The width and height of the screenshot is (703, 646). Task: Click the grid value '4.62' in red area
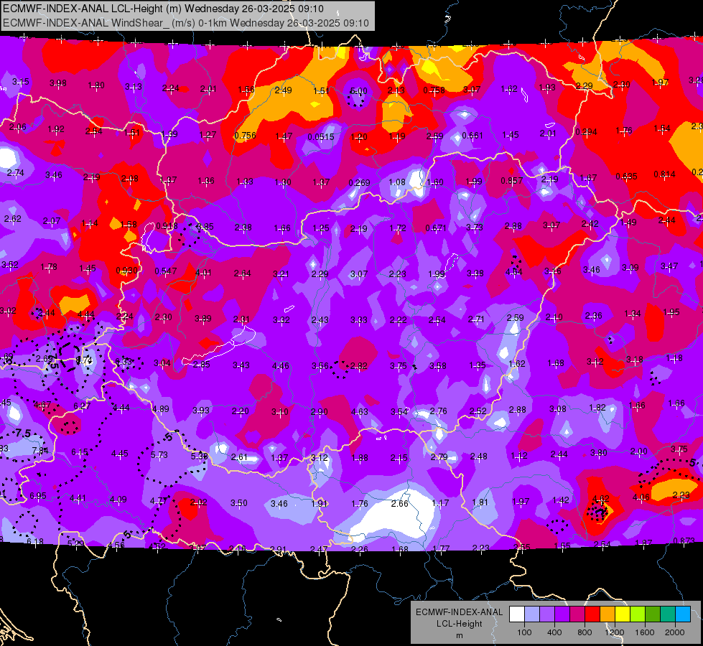click(601, 499)
